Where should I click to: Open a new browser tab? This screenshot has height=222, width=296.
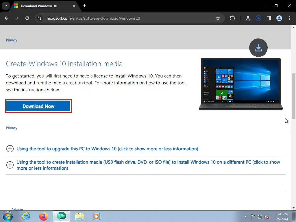coord(84,6)
